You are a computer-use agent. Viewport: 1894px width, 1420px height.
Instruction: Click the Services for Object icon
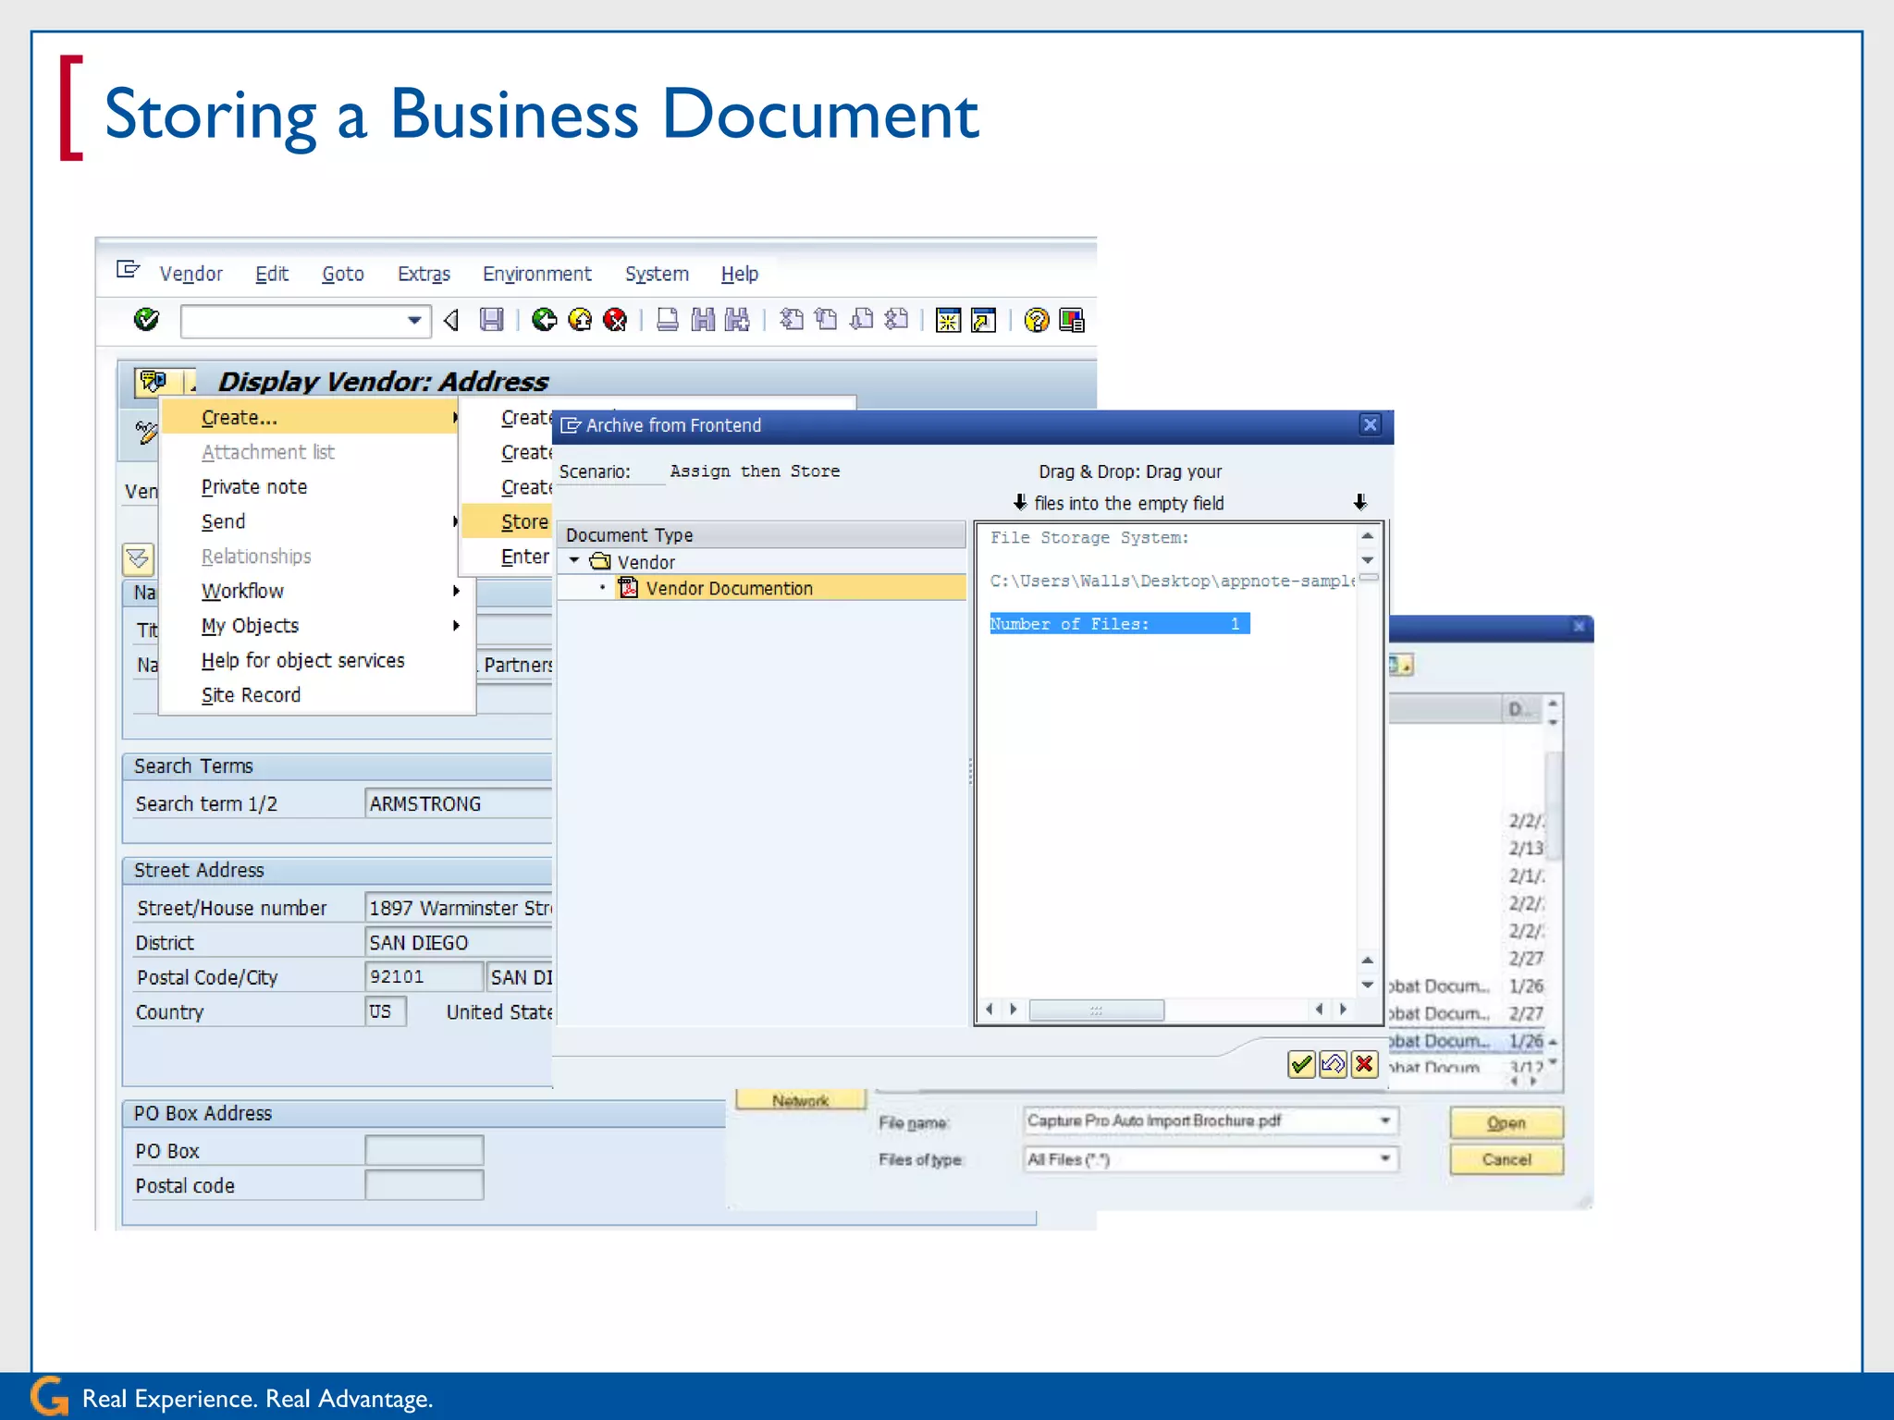[154, 382]
